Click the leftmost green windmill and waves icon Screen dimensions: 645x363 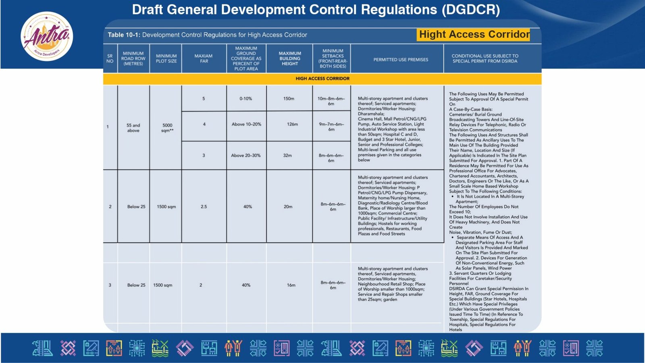pos(160,348)
